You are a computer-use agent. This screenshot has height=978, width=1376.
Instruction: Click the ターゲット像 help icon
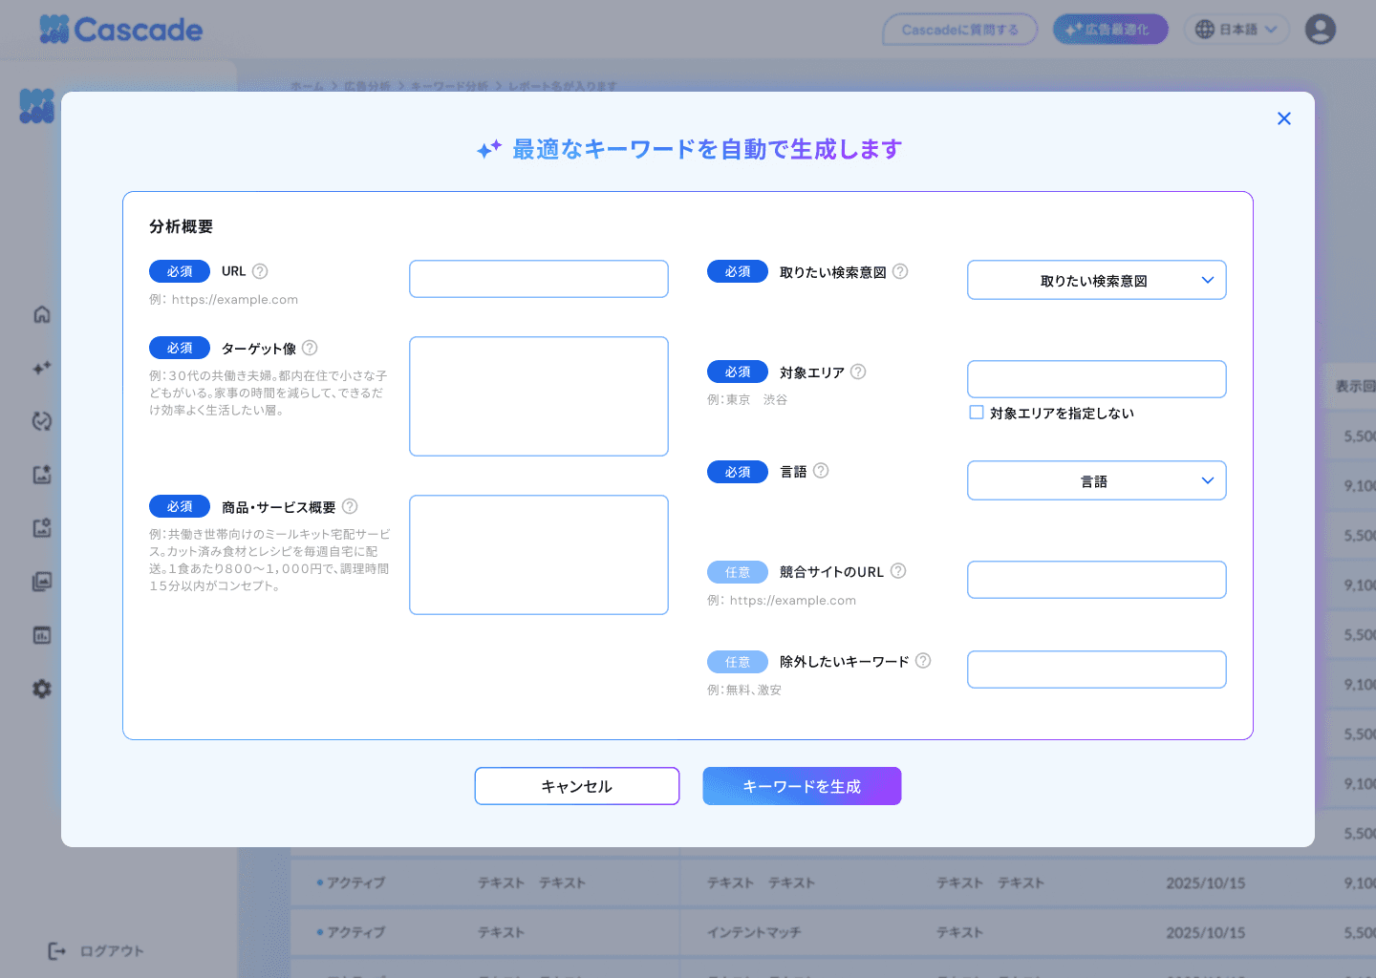[x=310, y=348]
